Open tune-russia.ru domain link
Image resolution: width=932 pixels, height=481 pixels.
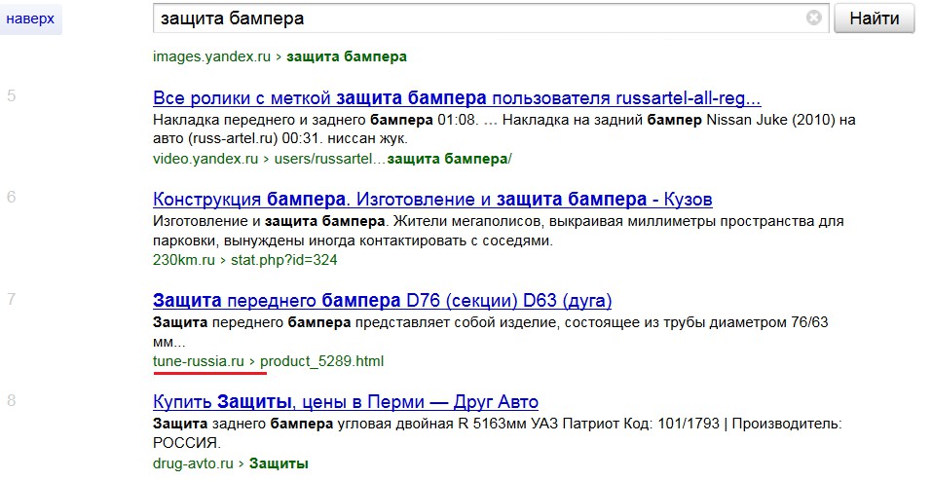pos(199,361)
